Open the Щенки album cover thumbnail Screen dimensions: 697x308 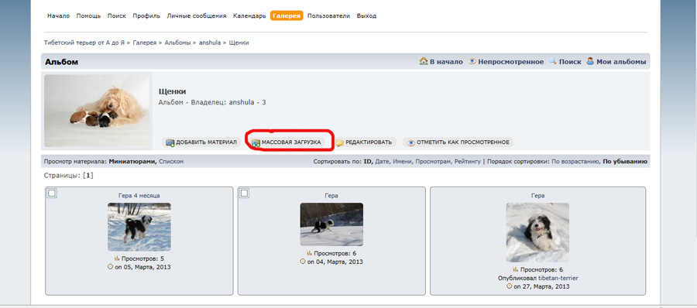click(x=97, y=111)
